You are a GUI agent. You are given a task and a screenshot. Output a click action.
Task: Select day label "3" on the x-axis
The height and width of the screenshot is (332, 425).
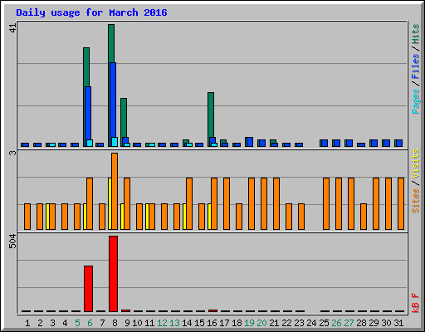(x=52, y=323)
